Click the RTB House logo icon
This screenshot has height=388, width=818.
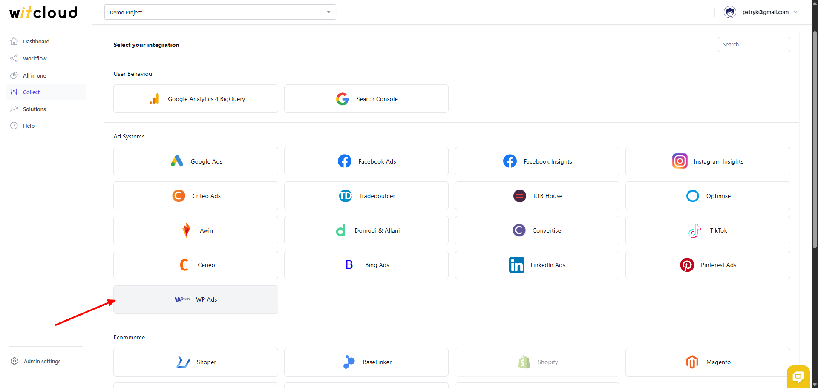[x=520, y=196]
